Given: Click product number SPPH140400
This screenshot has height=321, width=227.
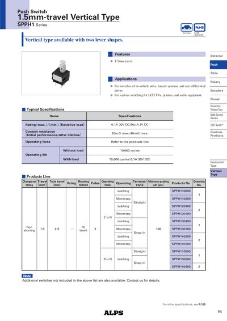Looking at the screenshot, I should (x=181, y=267).
